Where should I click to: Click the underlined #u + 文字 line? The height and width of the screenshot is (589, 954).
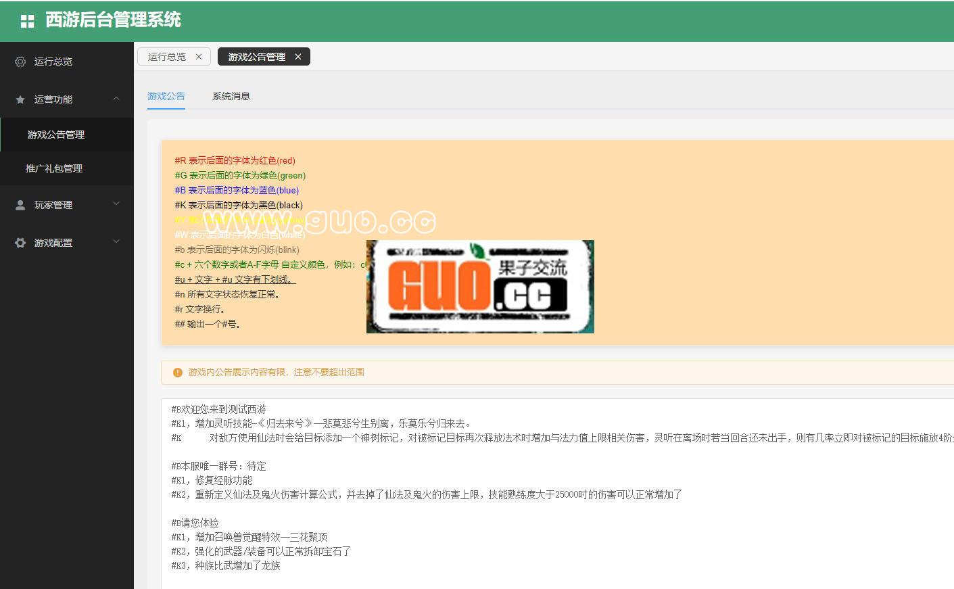point(235,279)
